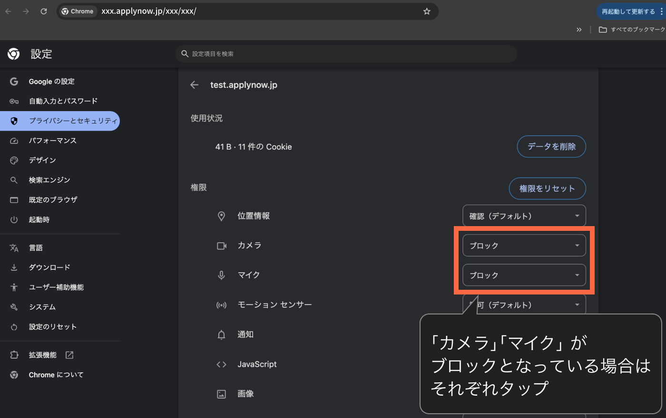Click the power icon beside 起動時
Viewport: 666px width, 418px height.
[x=14, y=219]
